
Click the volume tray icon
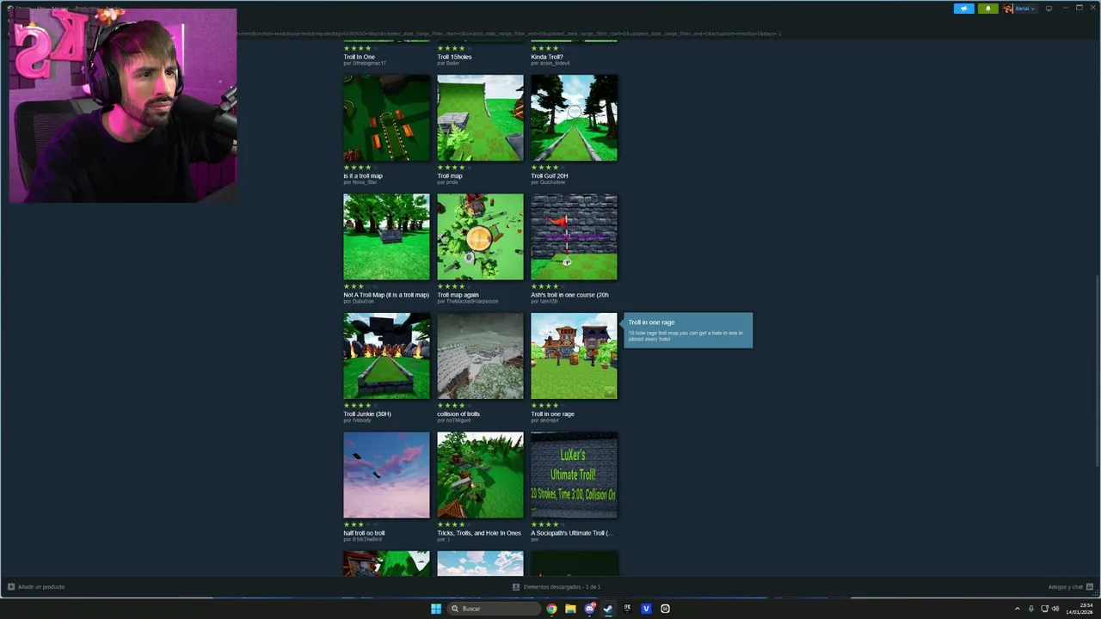tap(1055, 609)
